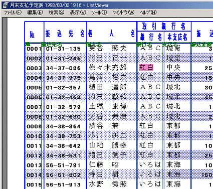Click the 取引銀行名 header cell
This screenshot has height=189, width=213.
click(x=164, y=27)
